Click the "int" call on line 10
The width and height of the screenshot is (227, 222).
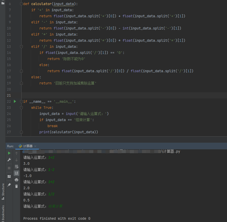(126, 28)
